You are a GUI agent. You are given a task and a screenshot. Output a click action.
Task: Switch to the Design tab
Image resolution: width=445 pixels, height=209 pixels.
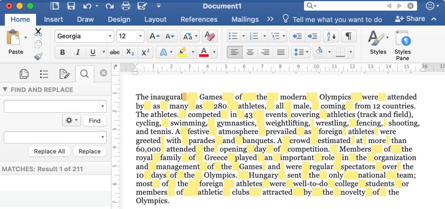click(x=119, y=19)
